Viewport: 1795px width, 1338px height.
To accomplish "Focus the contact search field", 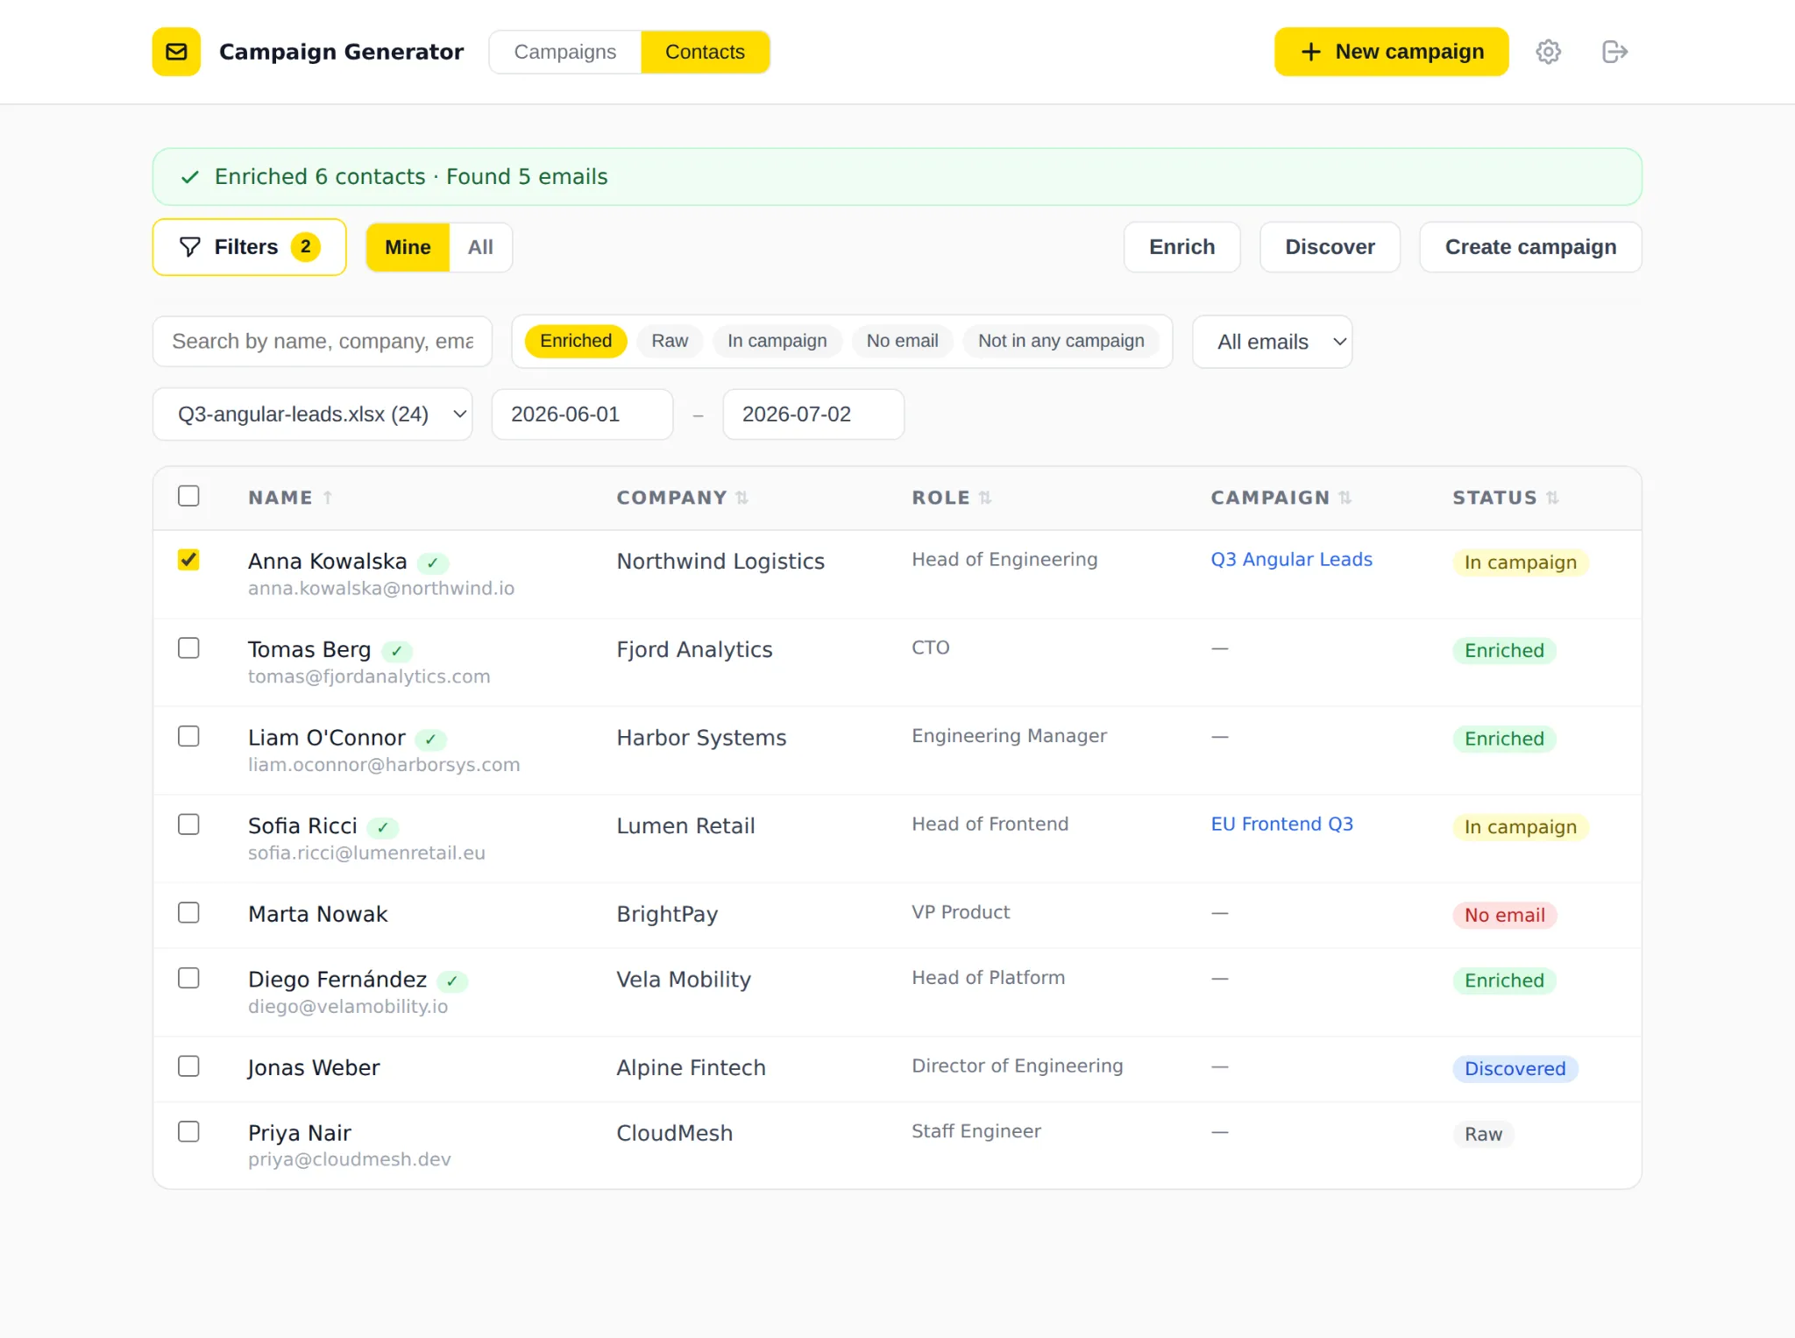I will pos(323,342).
